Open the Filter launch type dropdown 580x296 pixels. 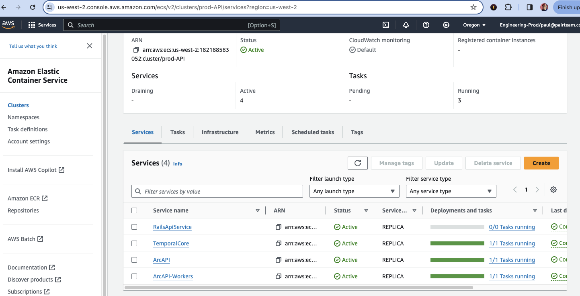pyautogui.click(x=354, y=191)
